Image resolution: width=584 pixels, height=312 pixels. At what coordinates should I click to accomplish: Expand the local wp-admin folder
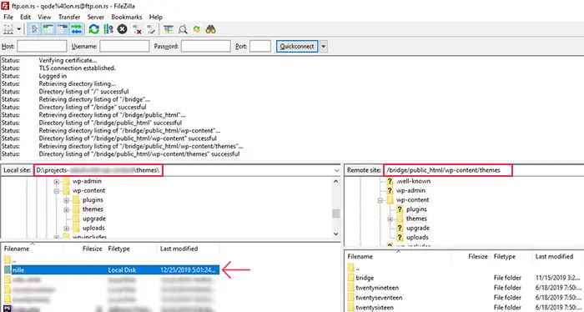pos(57,182)
